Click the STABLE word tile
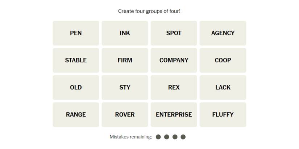The height and width of the screenshot is (149, 299). (x=76, y=60)
